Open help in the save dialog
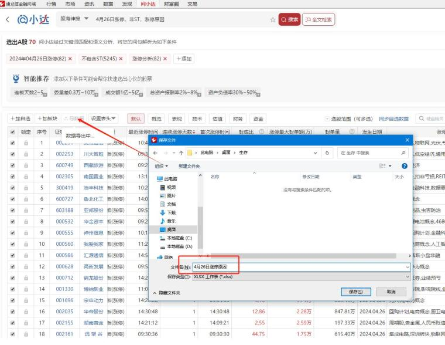The image size is (445, 345). pos(405,166)
